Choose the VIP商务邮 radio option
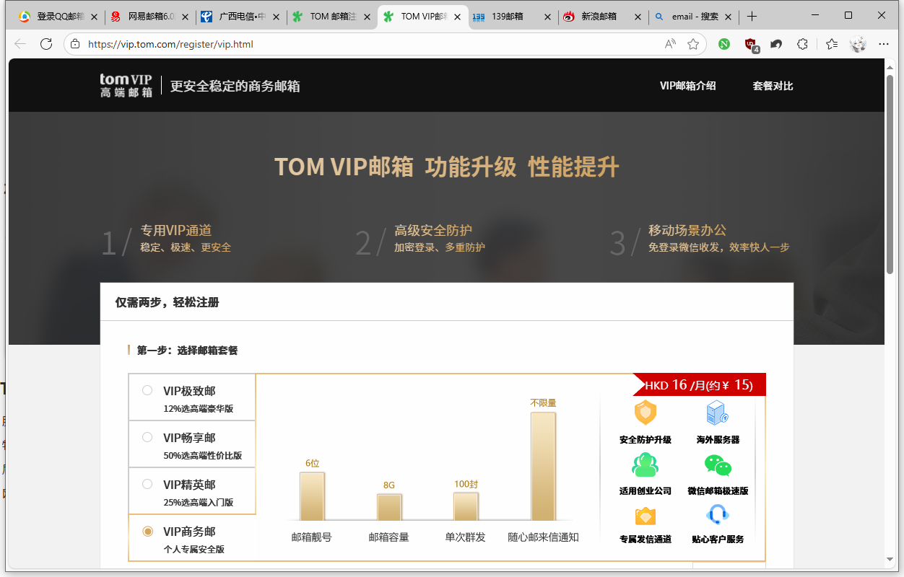The height and width of the screenshot is (577, 904). click(147, 532)
